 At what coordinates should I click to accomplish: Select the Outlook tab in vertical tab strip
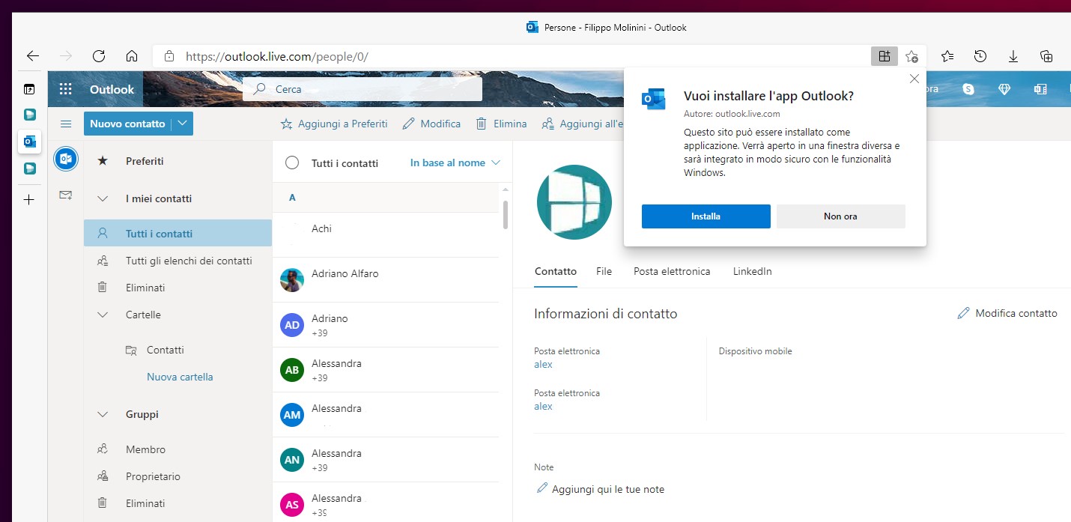tap(29, 142)
